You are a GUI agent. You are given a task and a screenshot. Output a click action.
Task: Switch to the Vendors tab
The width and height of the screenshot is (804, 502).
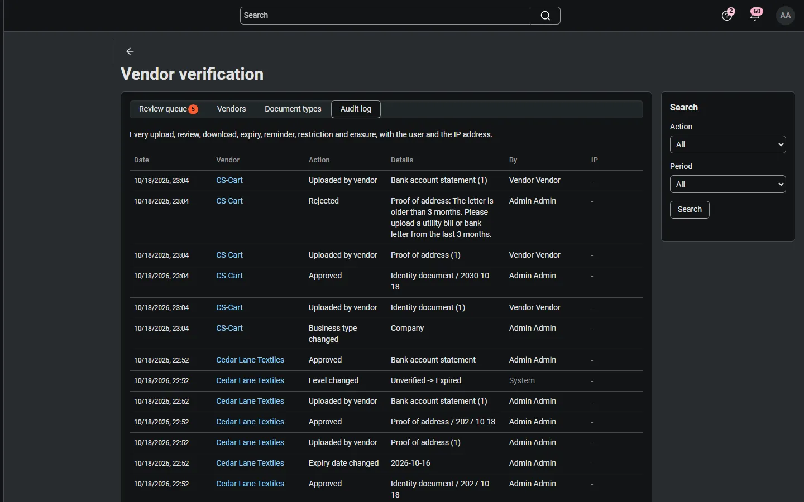[232, 109]
